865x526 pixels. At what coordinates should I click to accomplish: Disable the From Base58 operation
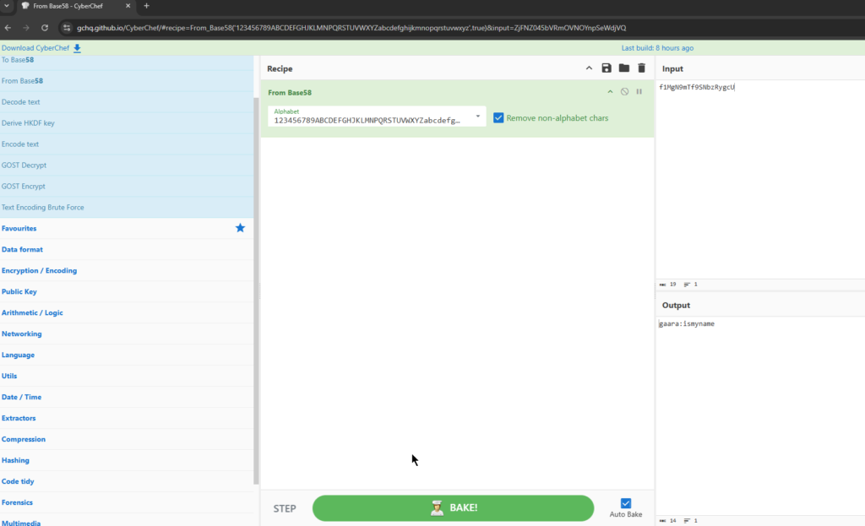click(x=624, y=92)
